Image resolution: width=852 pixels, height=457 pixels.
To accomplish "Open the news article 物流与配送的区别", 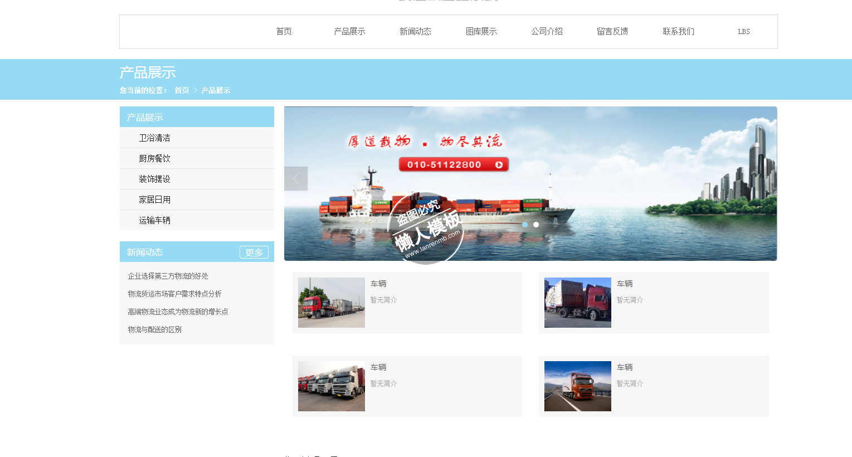I will (x=154, y=329).
